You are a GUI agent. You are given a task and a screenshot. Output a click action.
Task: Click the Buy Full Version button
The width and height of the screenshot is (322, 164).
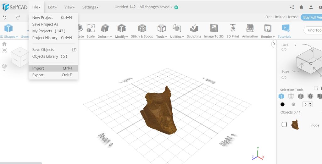click(x=311, y=17)
